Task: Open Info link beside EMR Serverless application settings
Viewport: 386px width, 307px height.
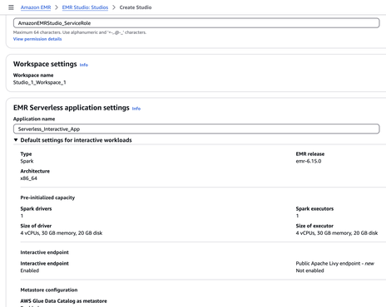Action: (x=136, y=109)
